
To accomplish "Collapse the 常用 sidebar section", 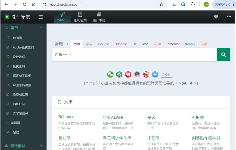I will click(41, 28).
